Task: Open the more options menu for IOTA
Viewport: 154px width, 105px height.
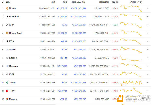Action: click(147, 74)
